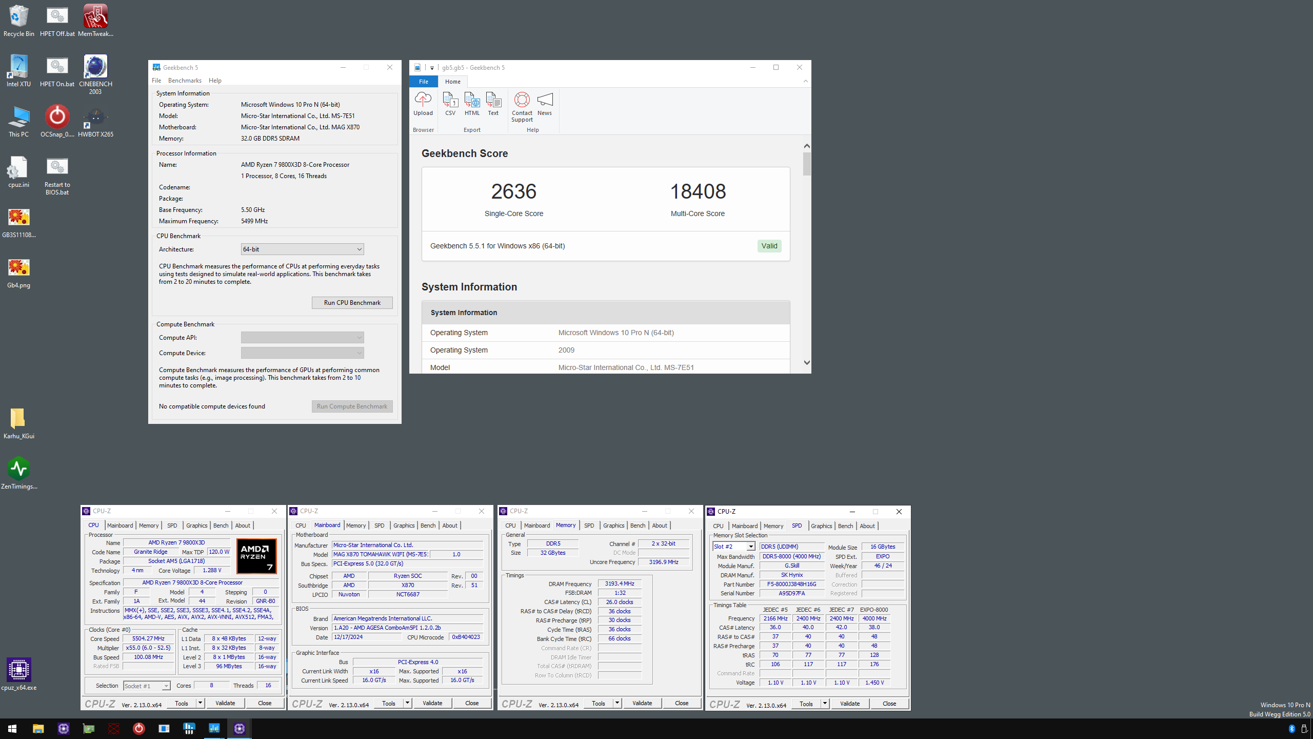Switch to Mainboard tab in CPU tab CPU-Z window

pyautogui.click(x=120, y=526)
